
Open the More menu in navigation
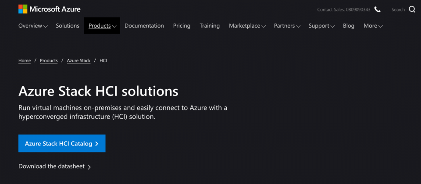pyautogui.click(x=373, y=26)
